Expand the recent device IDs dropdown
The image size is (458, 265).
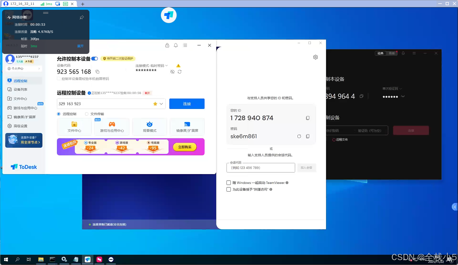tap(161, 104)
